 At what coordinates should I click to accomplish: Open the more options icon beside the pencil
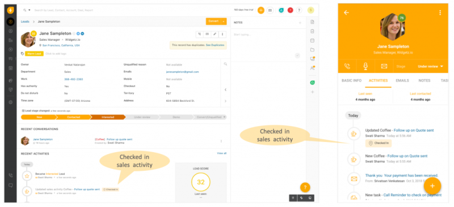click(x=222, y=34)
